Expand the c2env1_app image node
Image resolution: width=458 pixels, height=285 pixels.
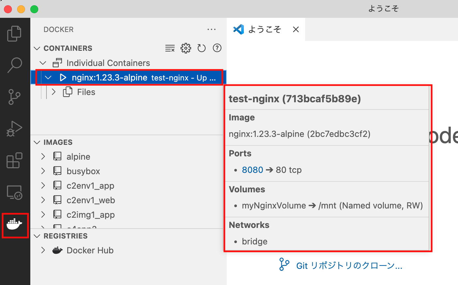pos(43,185)
